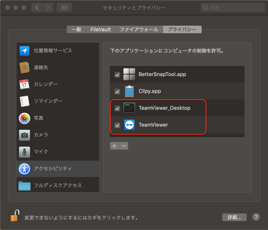268x230 pixels.
Task: Click the マイク microphone icon
Action: [x=24, y=152]
